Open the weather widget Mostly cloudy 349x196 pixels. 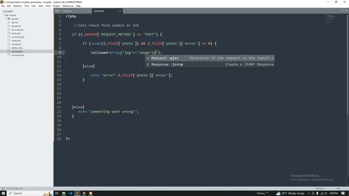290,193
